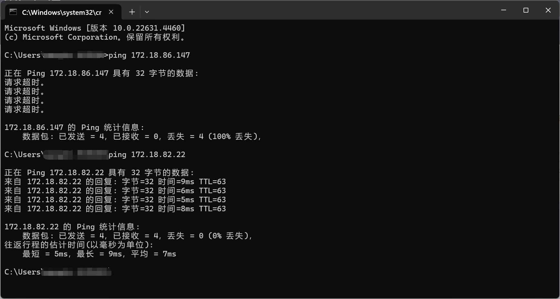The height and width of the screenshot is (299, 560).
Task: Click the cmd icon in the terminal tab
Action: [x=13, y=12]
